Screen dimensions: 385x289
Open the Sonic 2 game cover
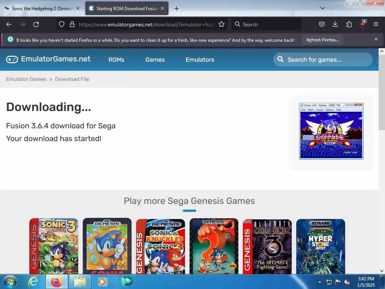coord(214,246)
